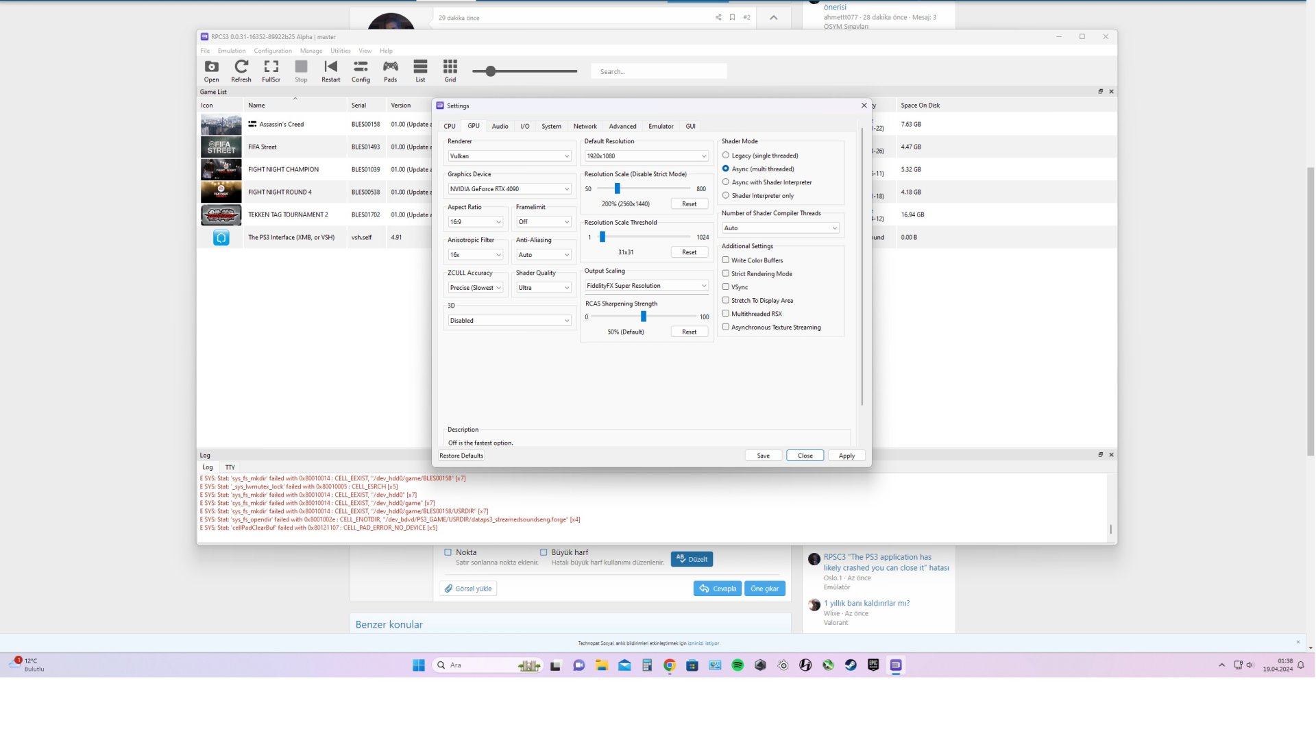Click the Refresh game list icon

(x=241, y=71)
